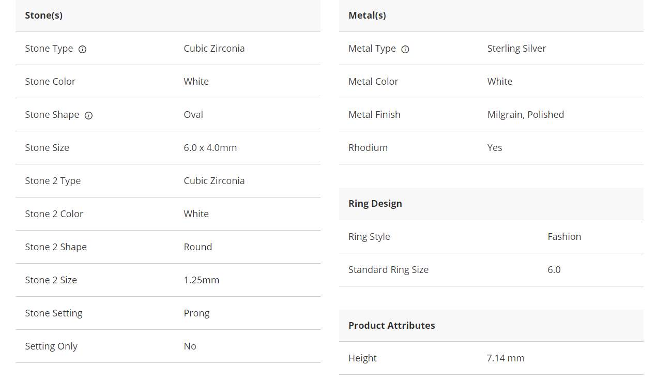Viewport: 656px width, 380px height.
Task: Click the info icon beside Stone Shape
Action: [x=88, y=116]
